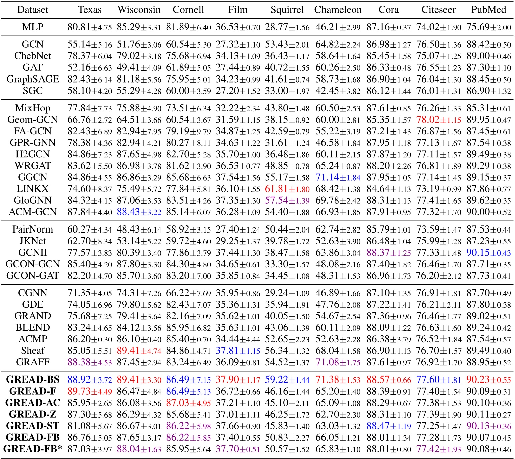Select the PubMed column header
This screenshot has height=459, width=515.
(x=488, y=9)
